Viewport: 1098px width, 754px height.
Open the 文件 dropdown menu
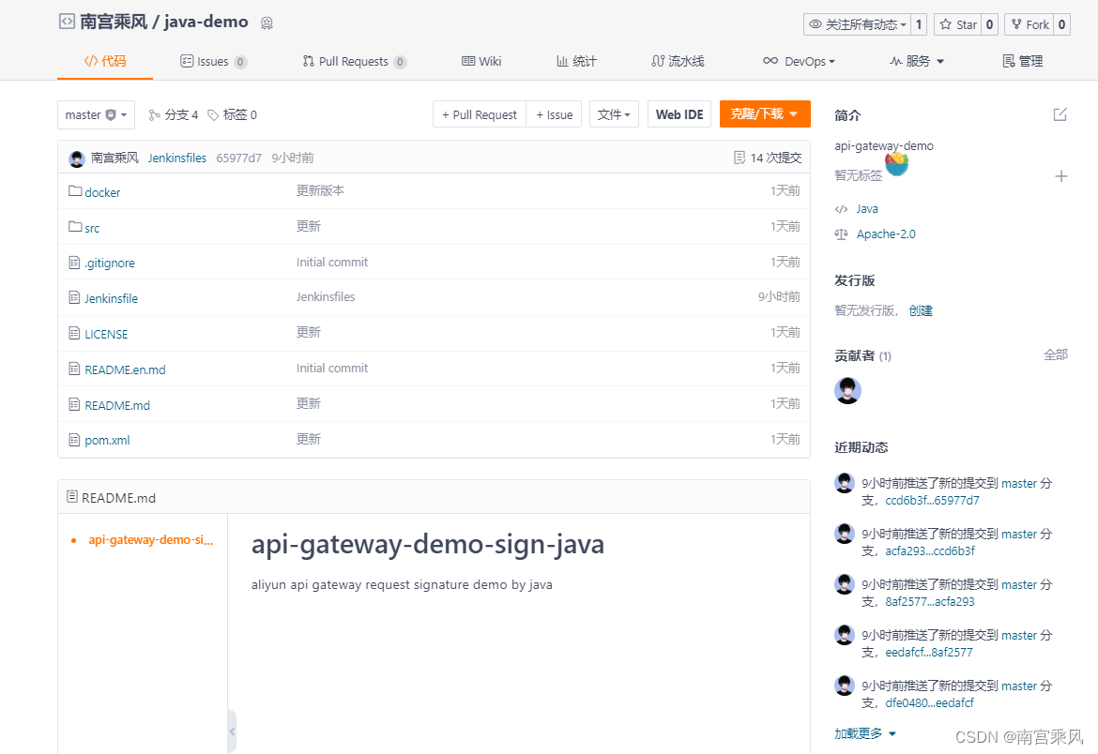(x=614, y=114)
